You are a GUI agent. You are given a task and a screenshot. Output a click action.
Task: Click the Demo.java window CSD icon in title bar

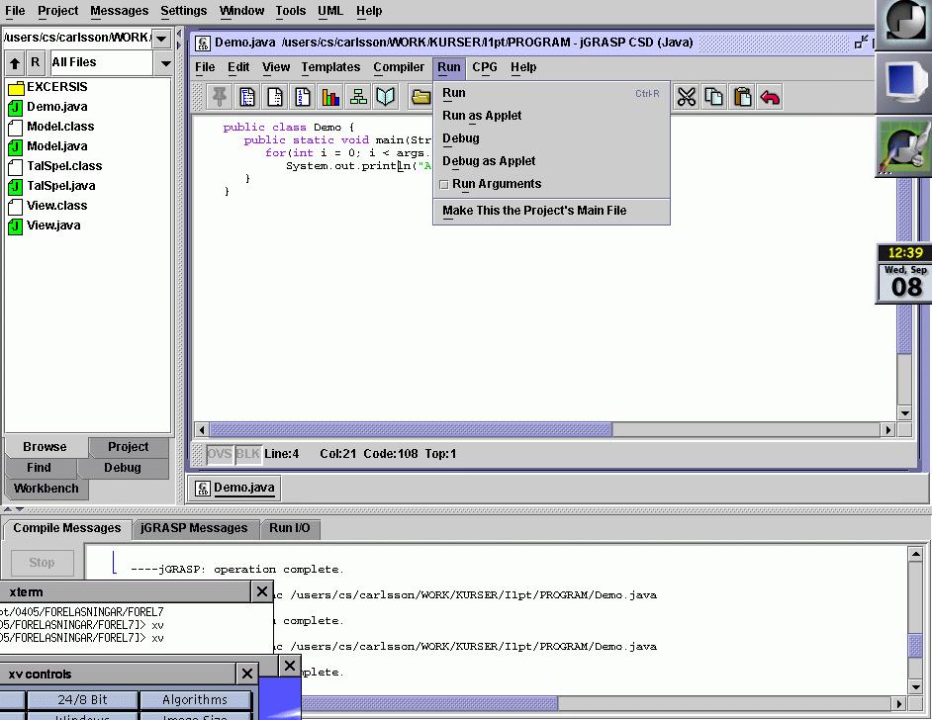[x=203, y=43]
